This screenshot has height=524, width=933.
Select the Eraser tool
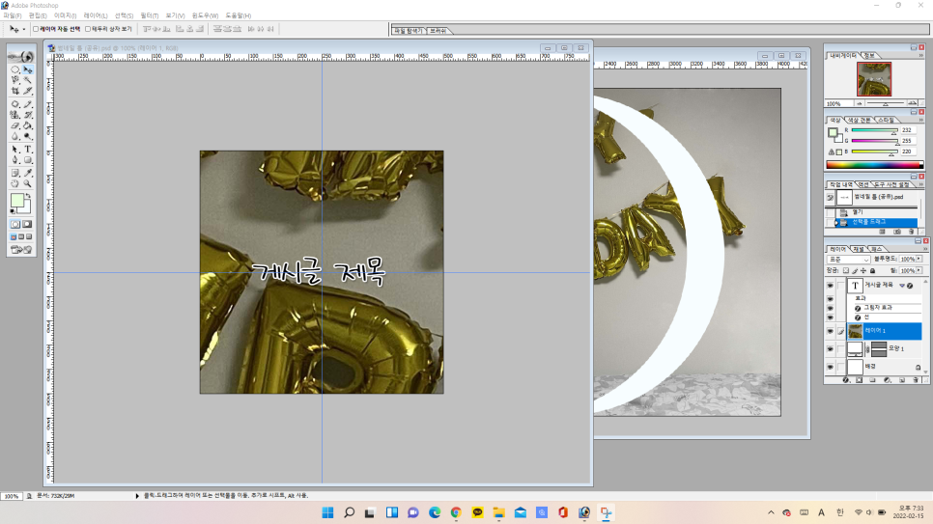[x=14, y=125]
